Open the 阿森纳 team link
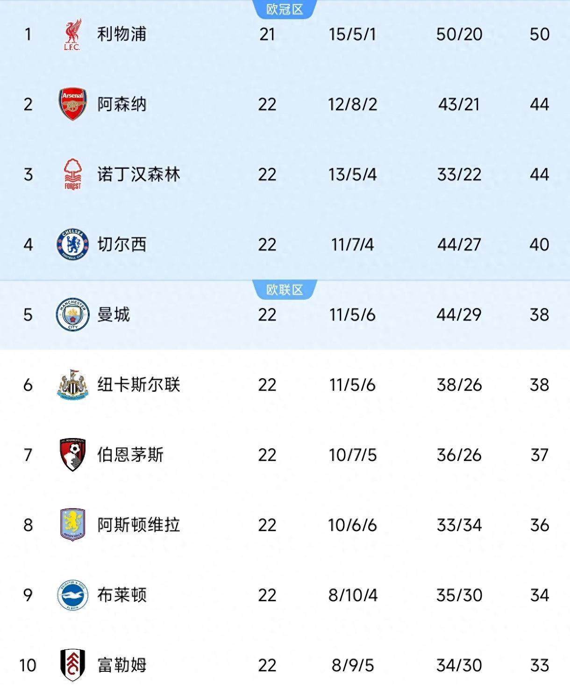Viewport: 570px width, 698px height. (121, 104)
